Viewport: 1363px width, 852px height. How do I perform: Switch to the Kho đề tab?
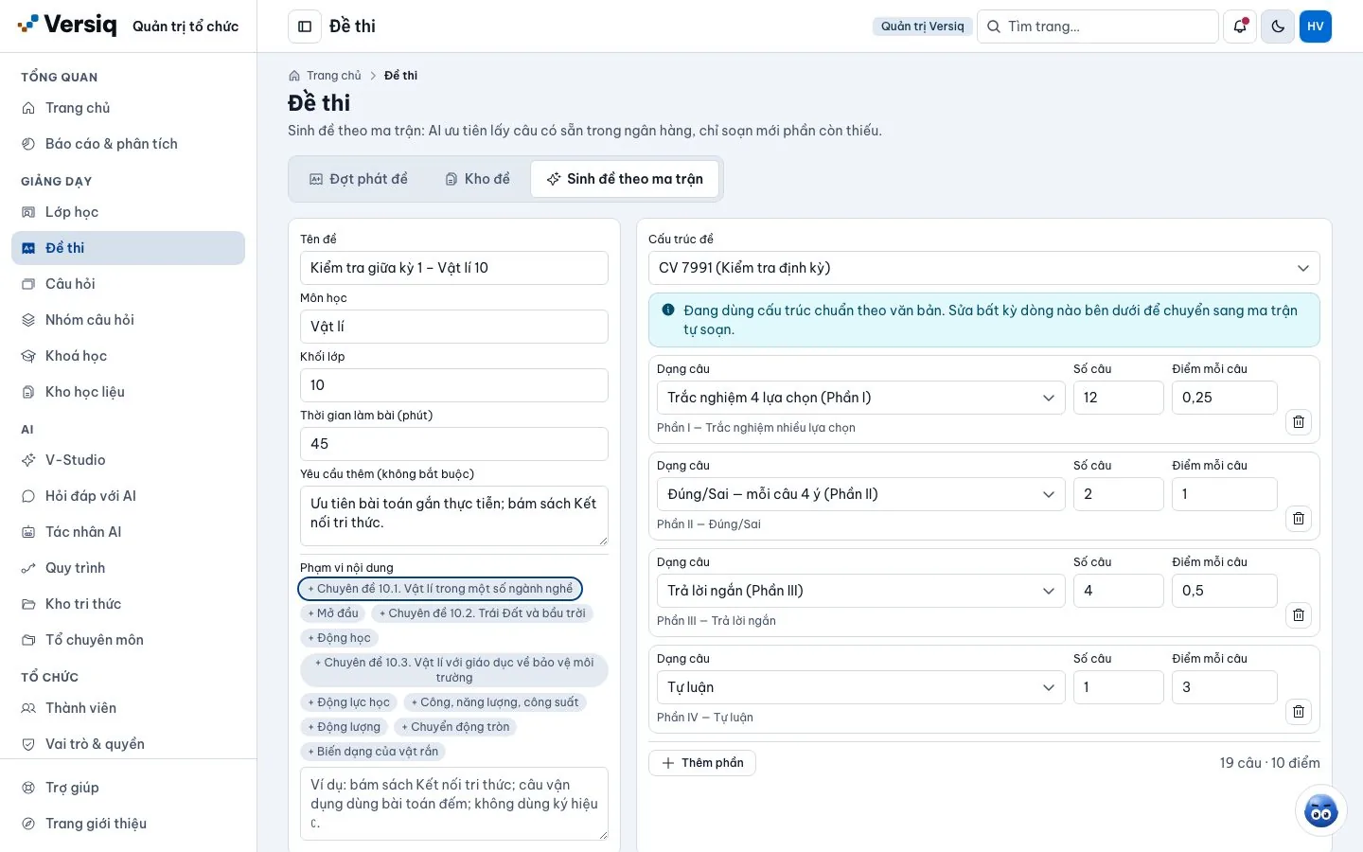pyautogui.click(x=478, y=179)
